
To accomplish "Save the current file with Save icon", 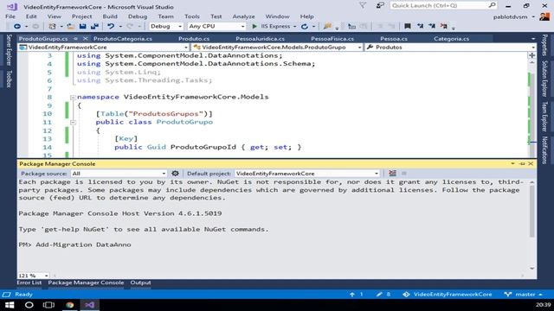I will pos(83,27).
